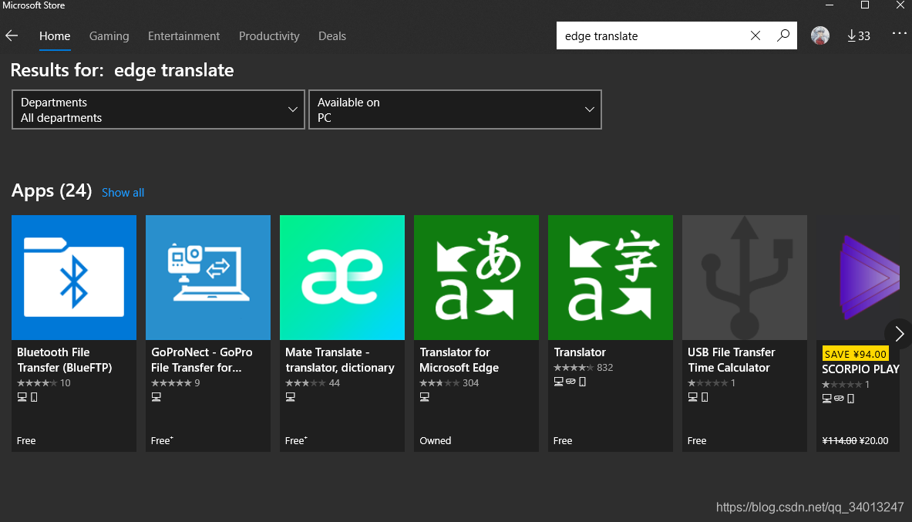Open the Mate Translate app tile image
Screen dimensions: 912x522
click(x=342, y=278)
